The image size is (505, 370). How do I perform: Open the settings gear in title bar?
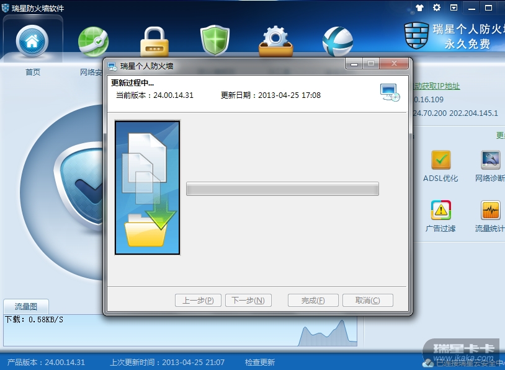(x=436, y=7)
